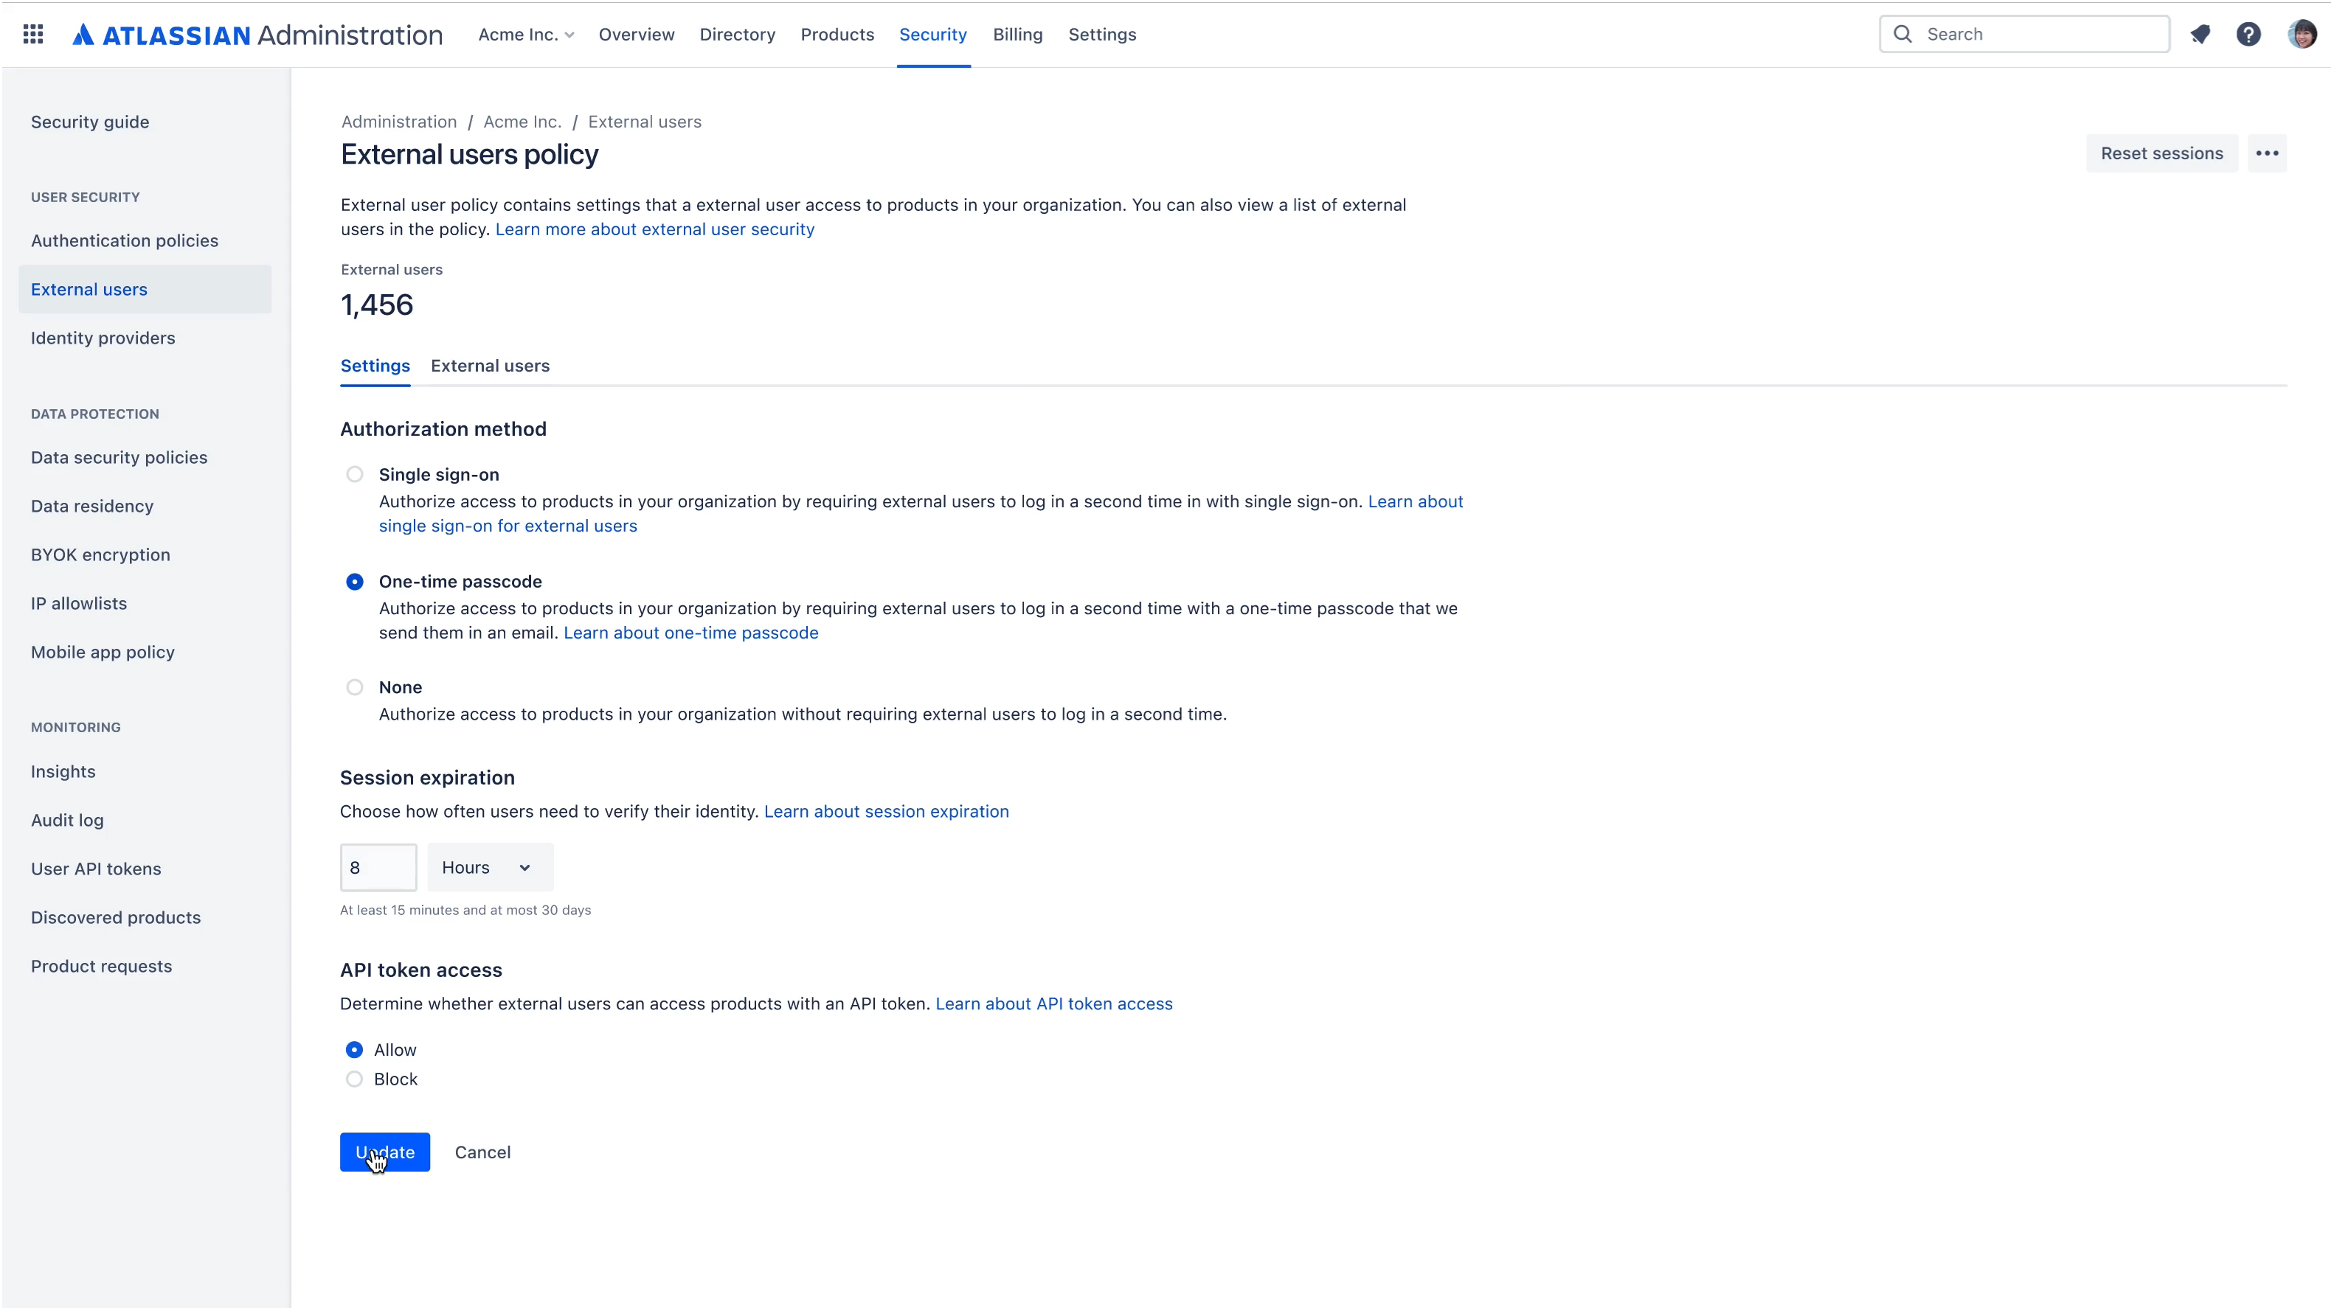Expand the Acme Inc. organization dropdown
This screenshot has height=1308, width=2331.
(526, 35)
